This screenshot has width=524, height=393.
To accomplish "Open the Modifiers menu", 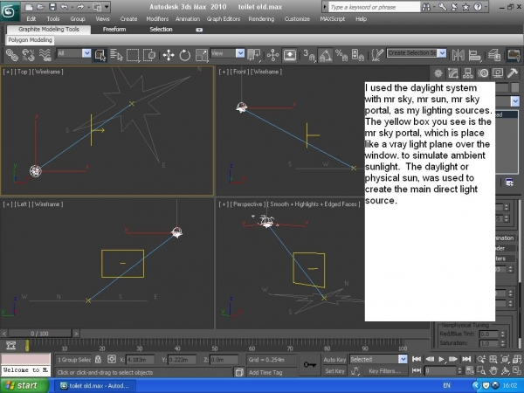I will click(157, 19).
